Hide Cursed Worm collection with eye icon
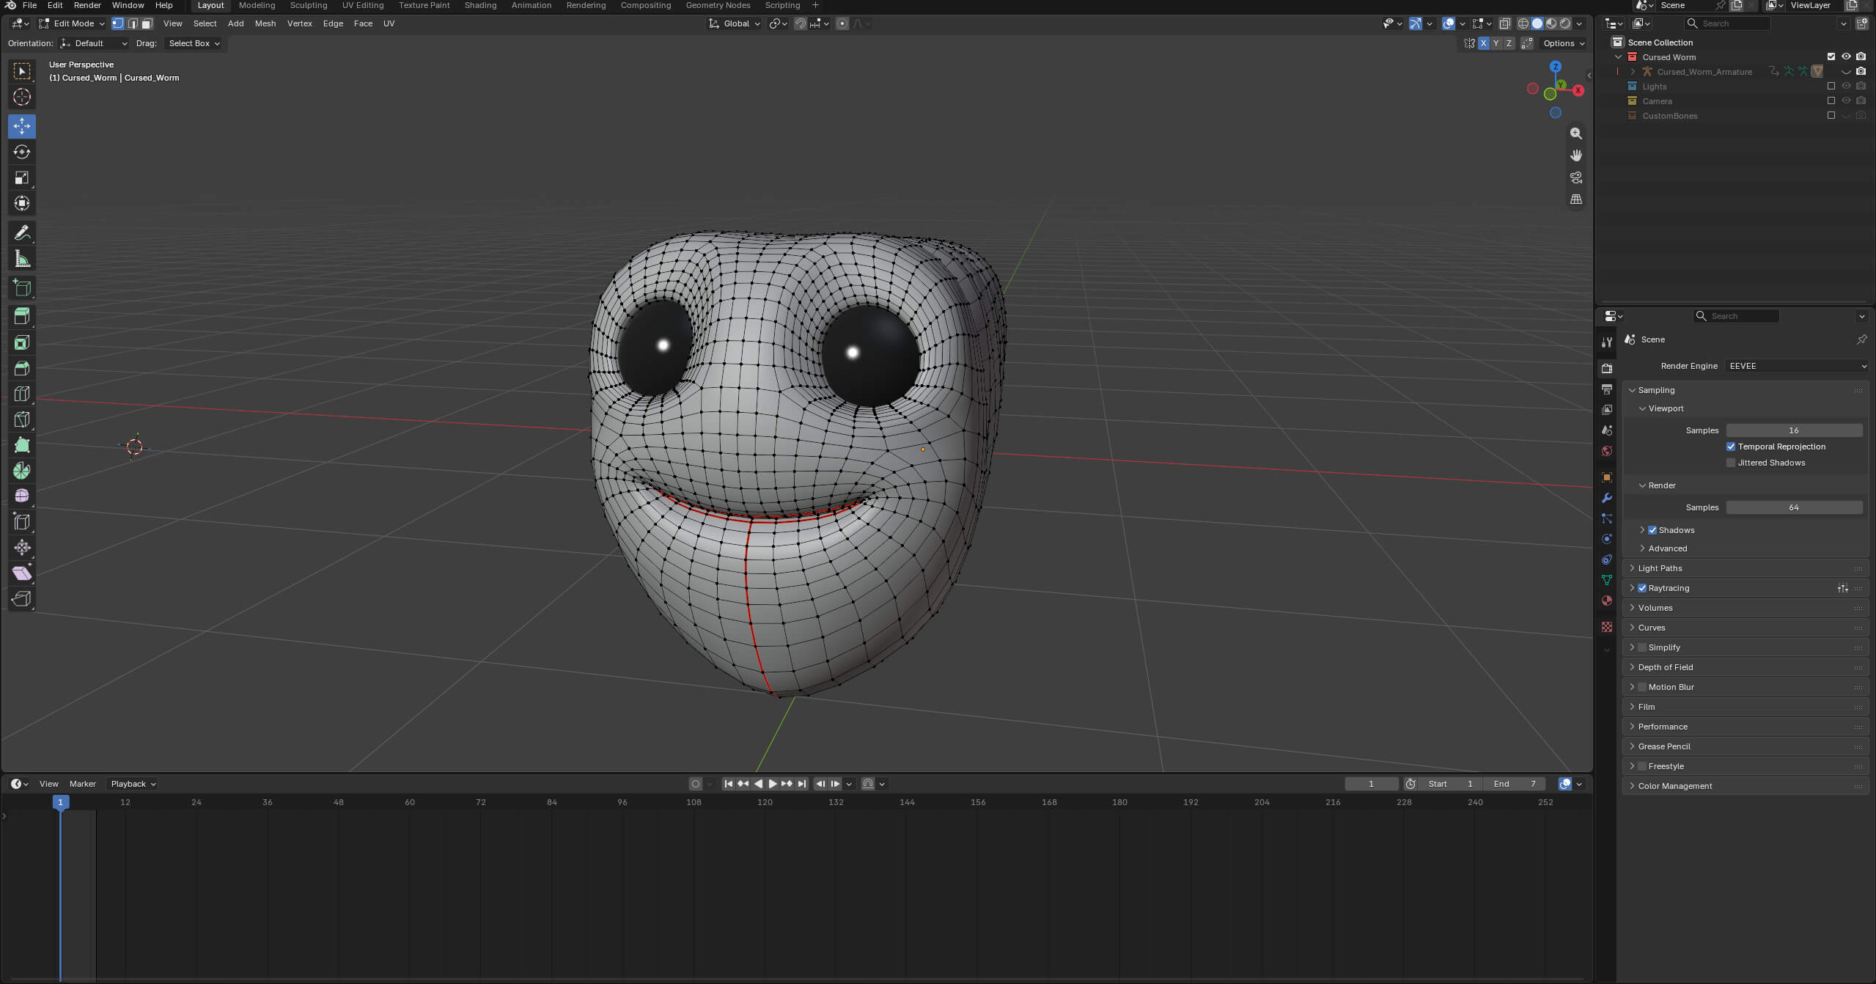The image size is (1876, 984). pos(1846,56)
